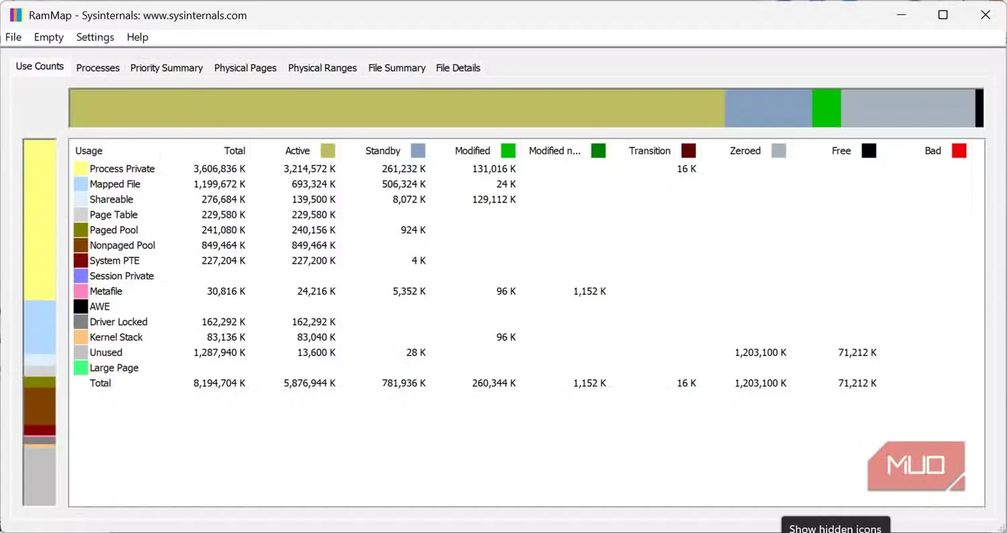Click the System PTE dark red swatch
The width and height of the screenshot is (1007, 533).
pyautogui.click(x=81, y=261)
